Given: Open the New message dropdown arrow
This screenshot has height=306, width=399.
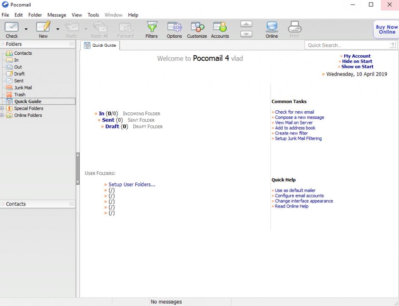Looking at the screenshot, I should (58, 29).
